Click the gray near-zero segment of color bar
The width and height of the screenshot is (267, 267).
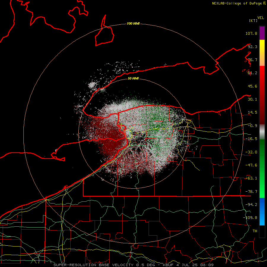[x=262, y=132]
